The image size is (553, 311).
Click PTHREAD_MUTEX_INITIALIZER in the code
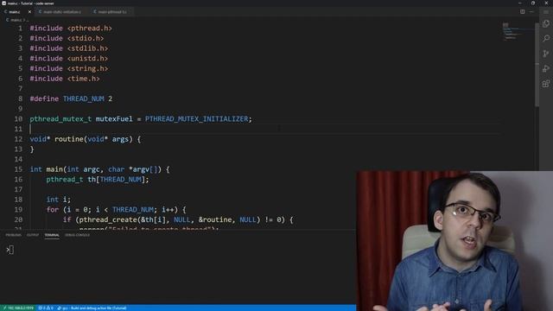[x=197, y=119]
